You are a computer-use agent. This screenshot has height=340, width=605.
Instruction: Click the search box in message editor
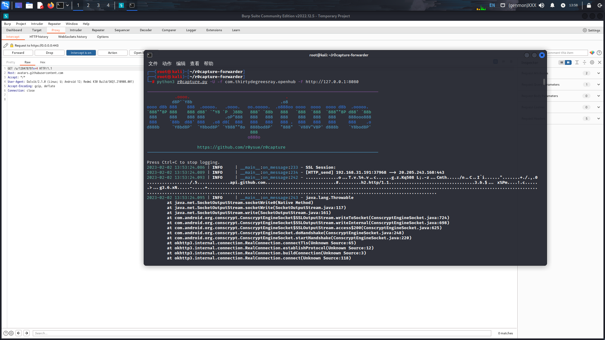click(x=262, y=333)
